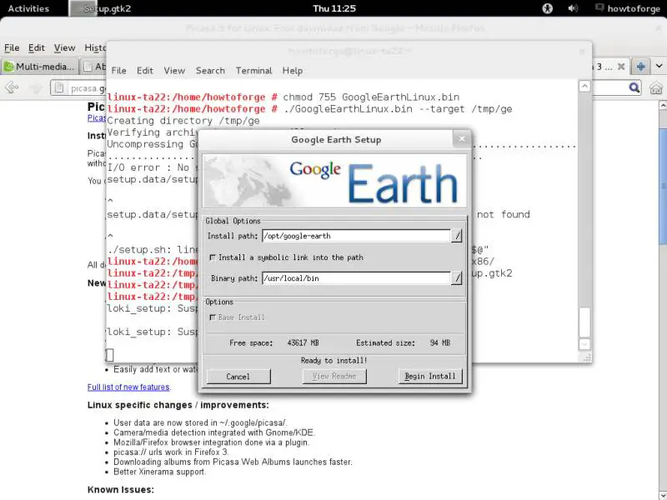Open a new Firefox tab with plus icon

(640, 67)
